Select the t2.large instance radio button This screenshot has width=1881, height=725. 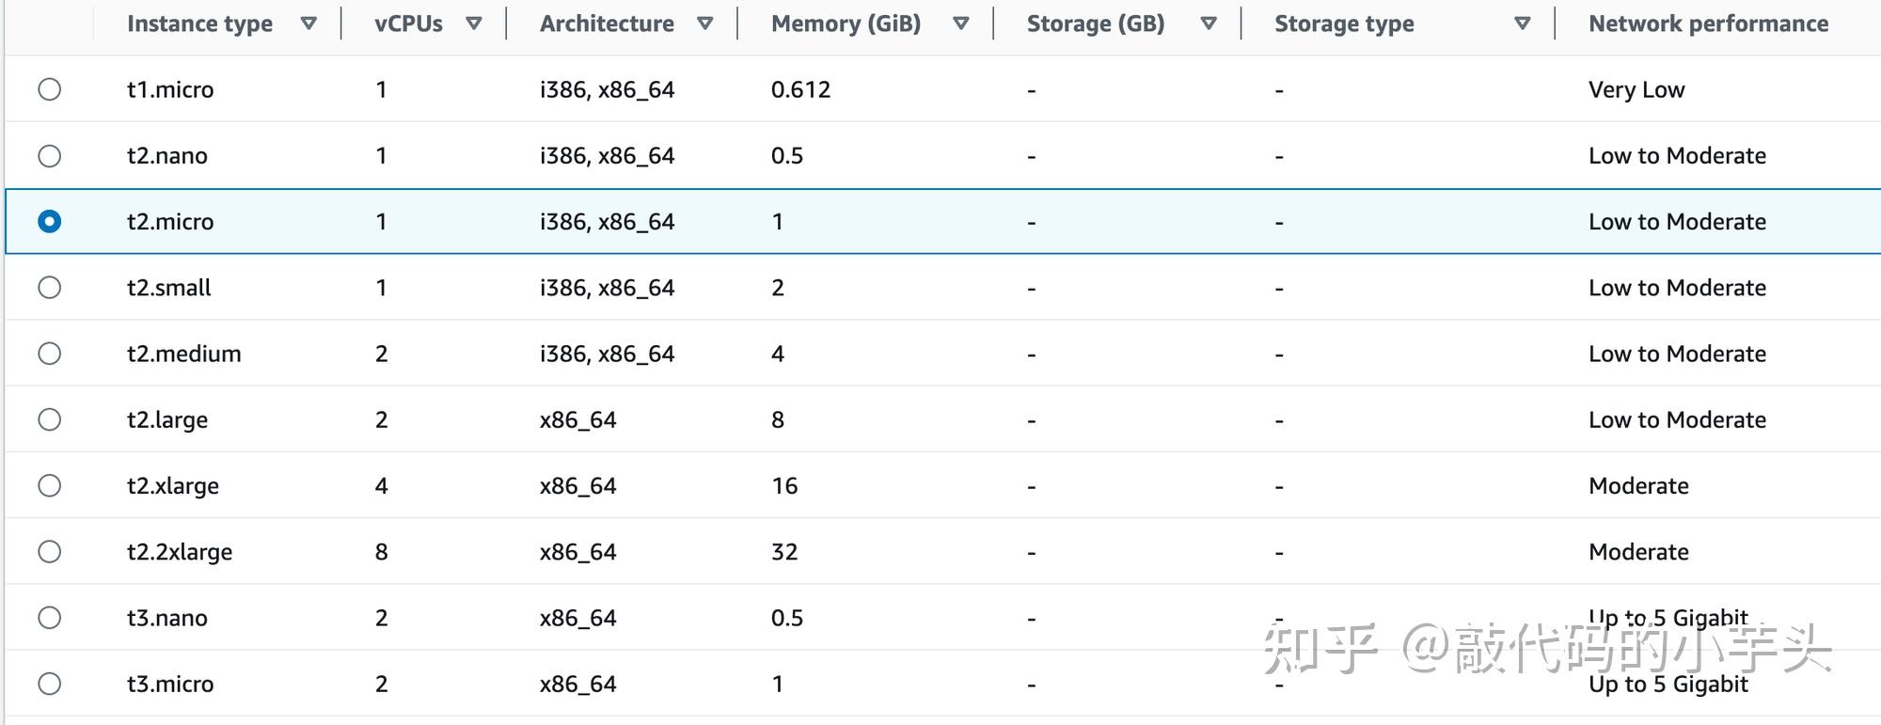tap(50, 419)
